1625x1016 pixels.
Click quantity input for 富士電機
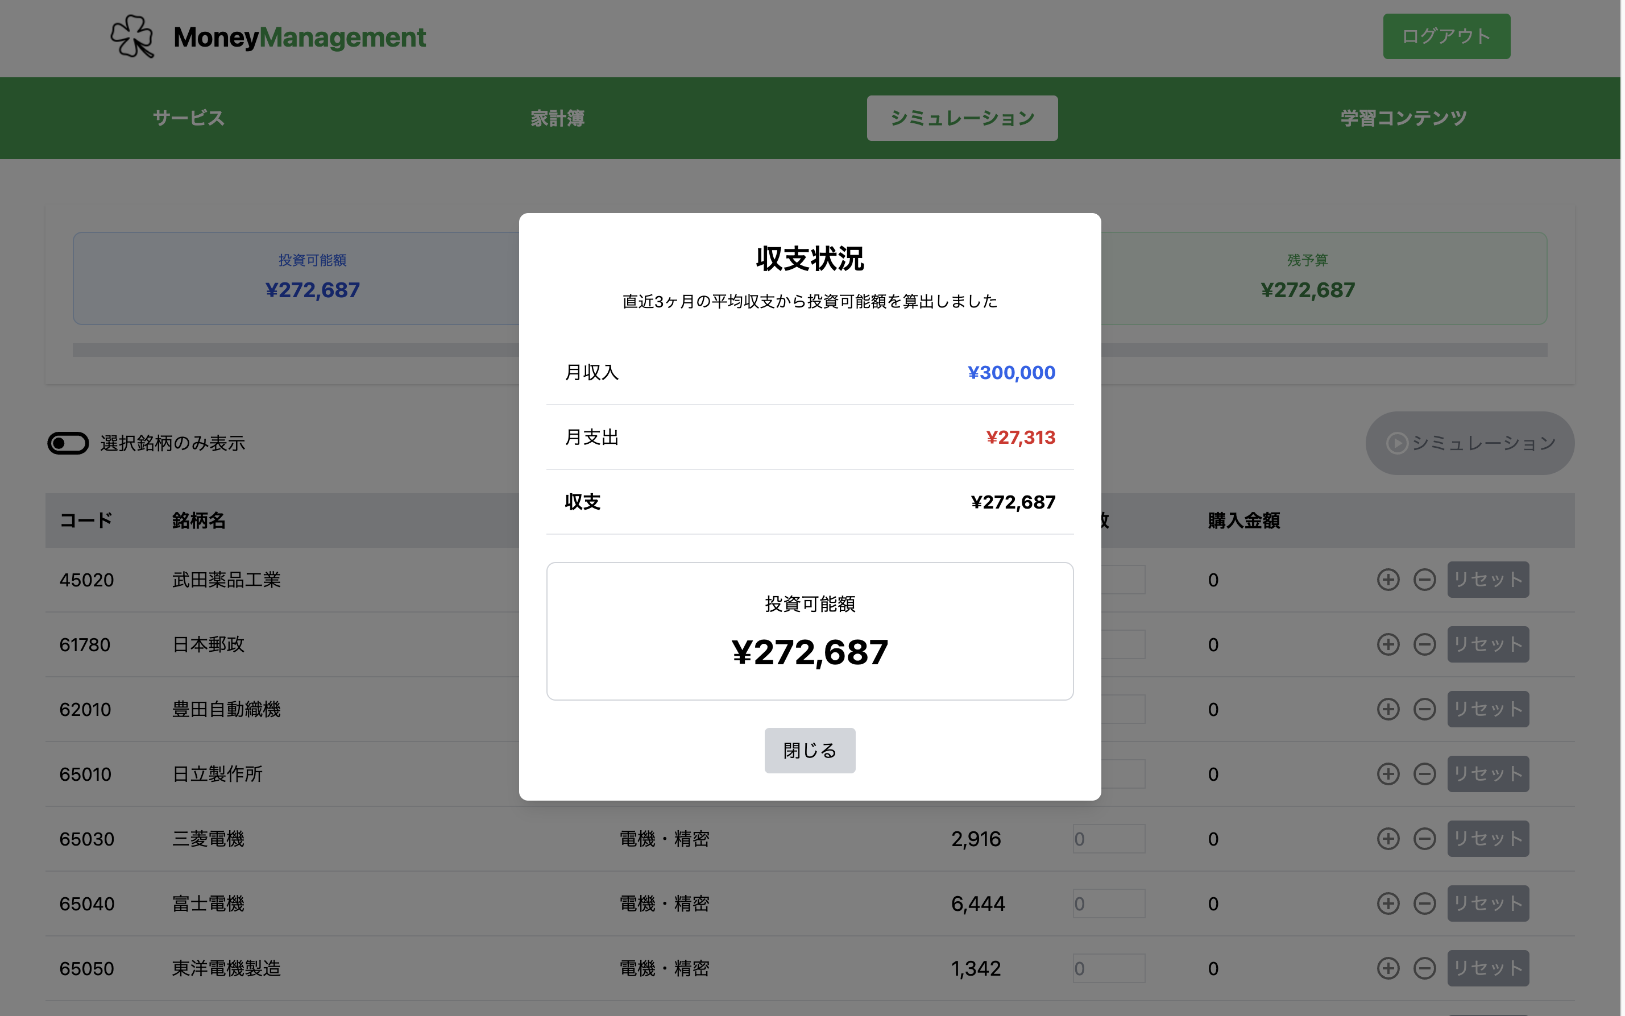pyautogui.click(x=1109, y=904)
